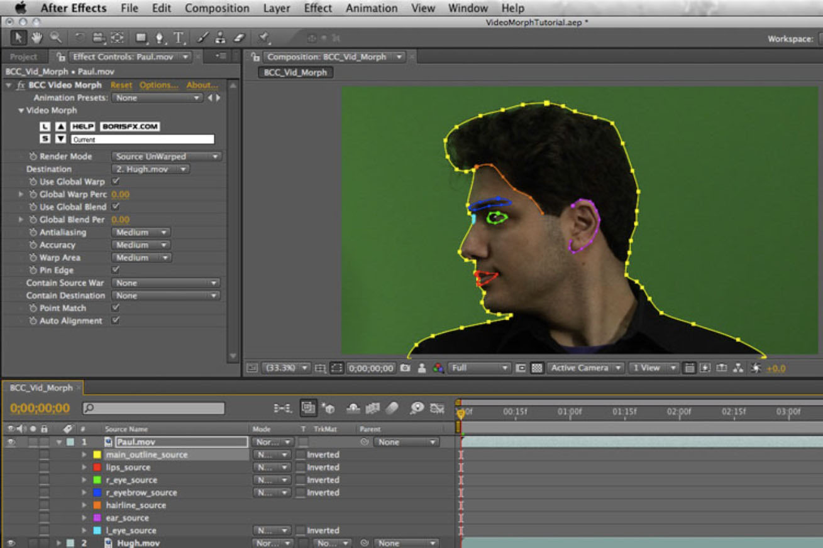Collapse the Video Morph group triangle

tap(21, 110)
